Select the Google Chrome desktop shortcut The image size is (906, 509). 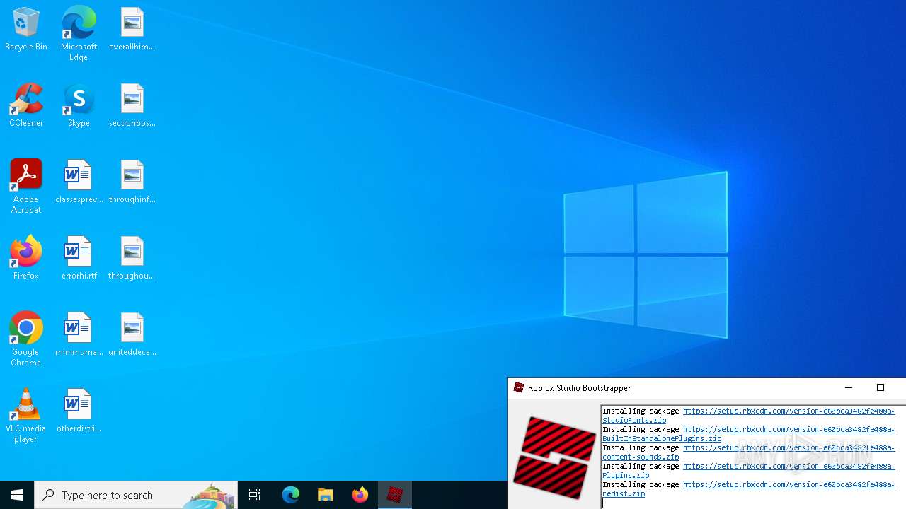[x=26, y=339]
